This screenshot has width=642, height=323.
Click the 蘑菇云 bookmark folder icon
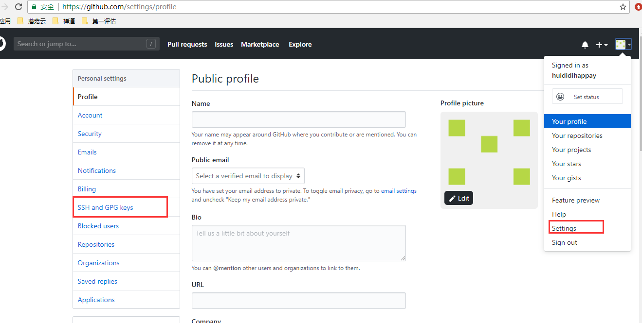tap(20, 21)
